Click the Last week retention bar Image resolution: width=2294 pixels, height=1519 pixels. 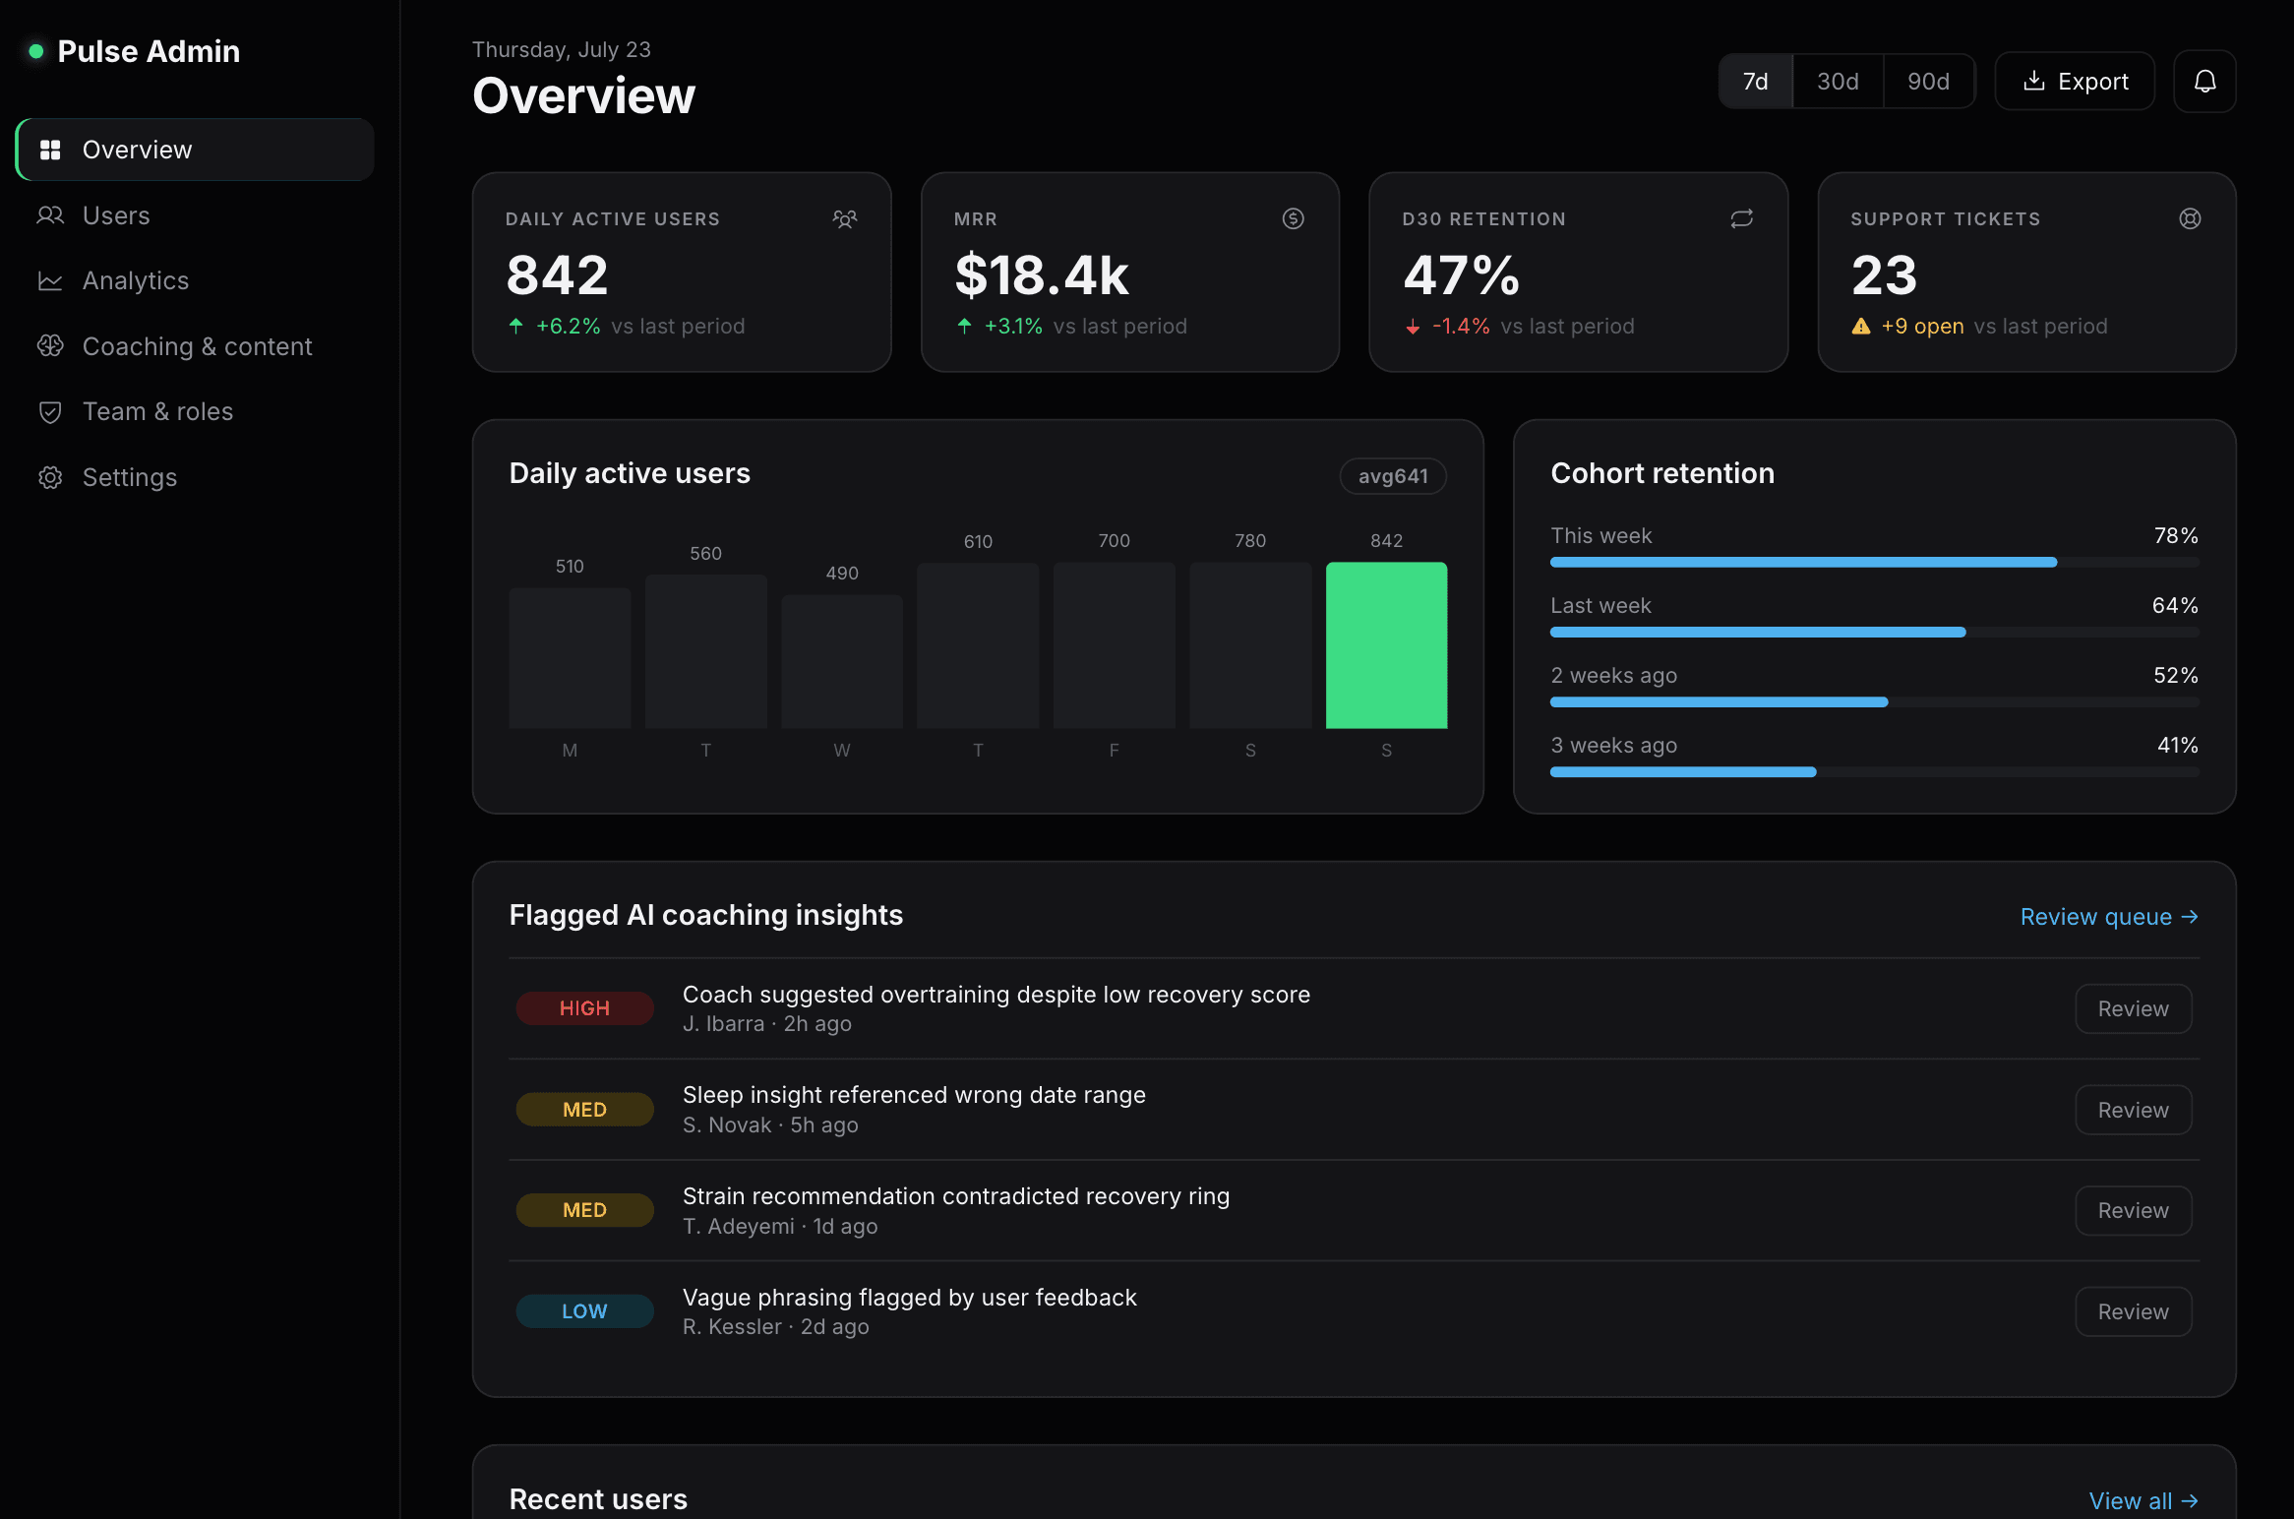pyautogui.click(x=1874, y=632)
